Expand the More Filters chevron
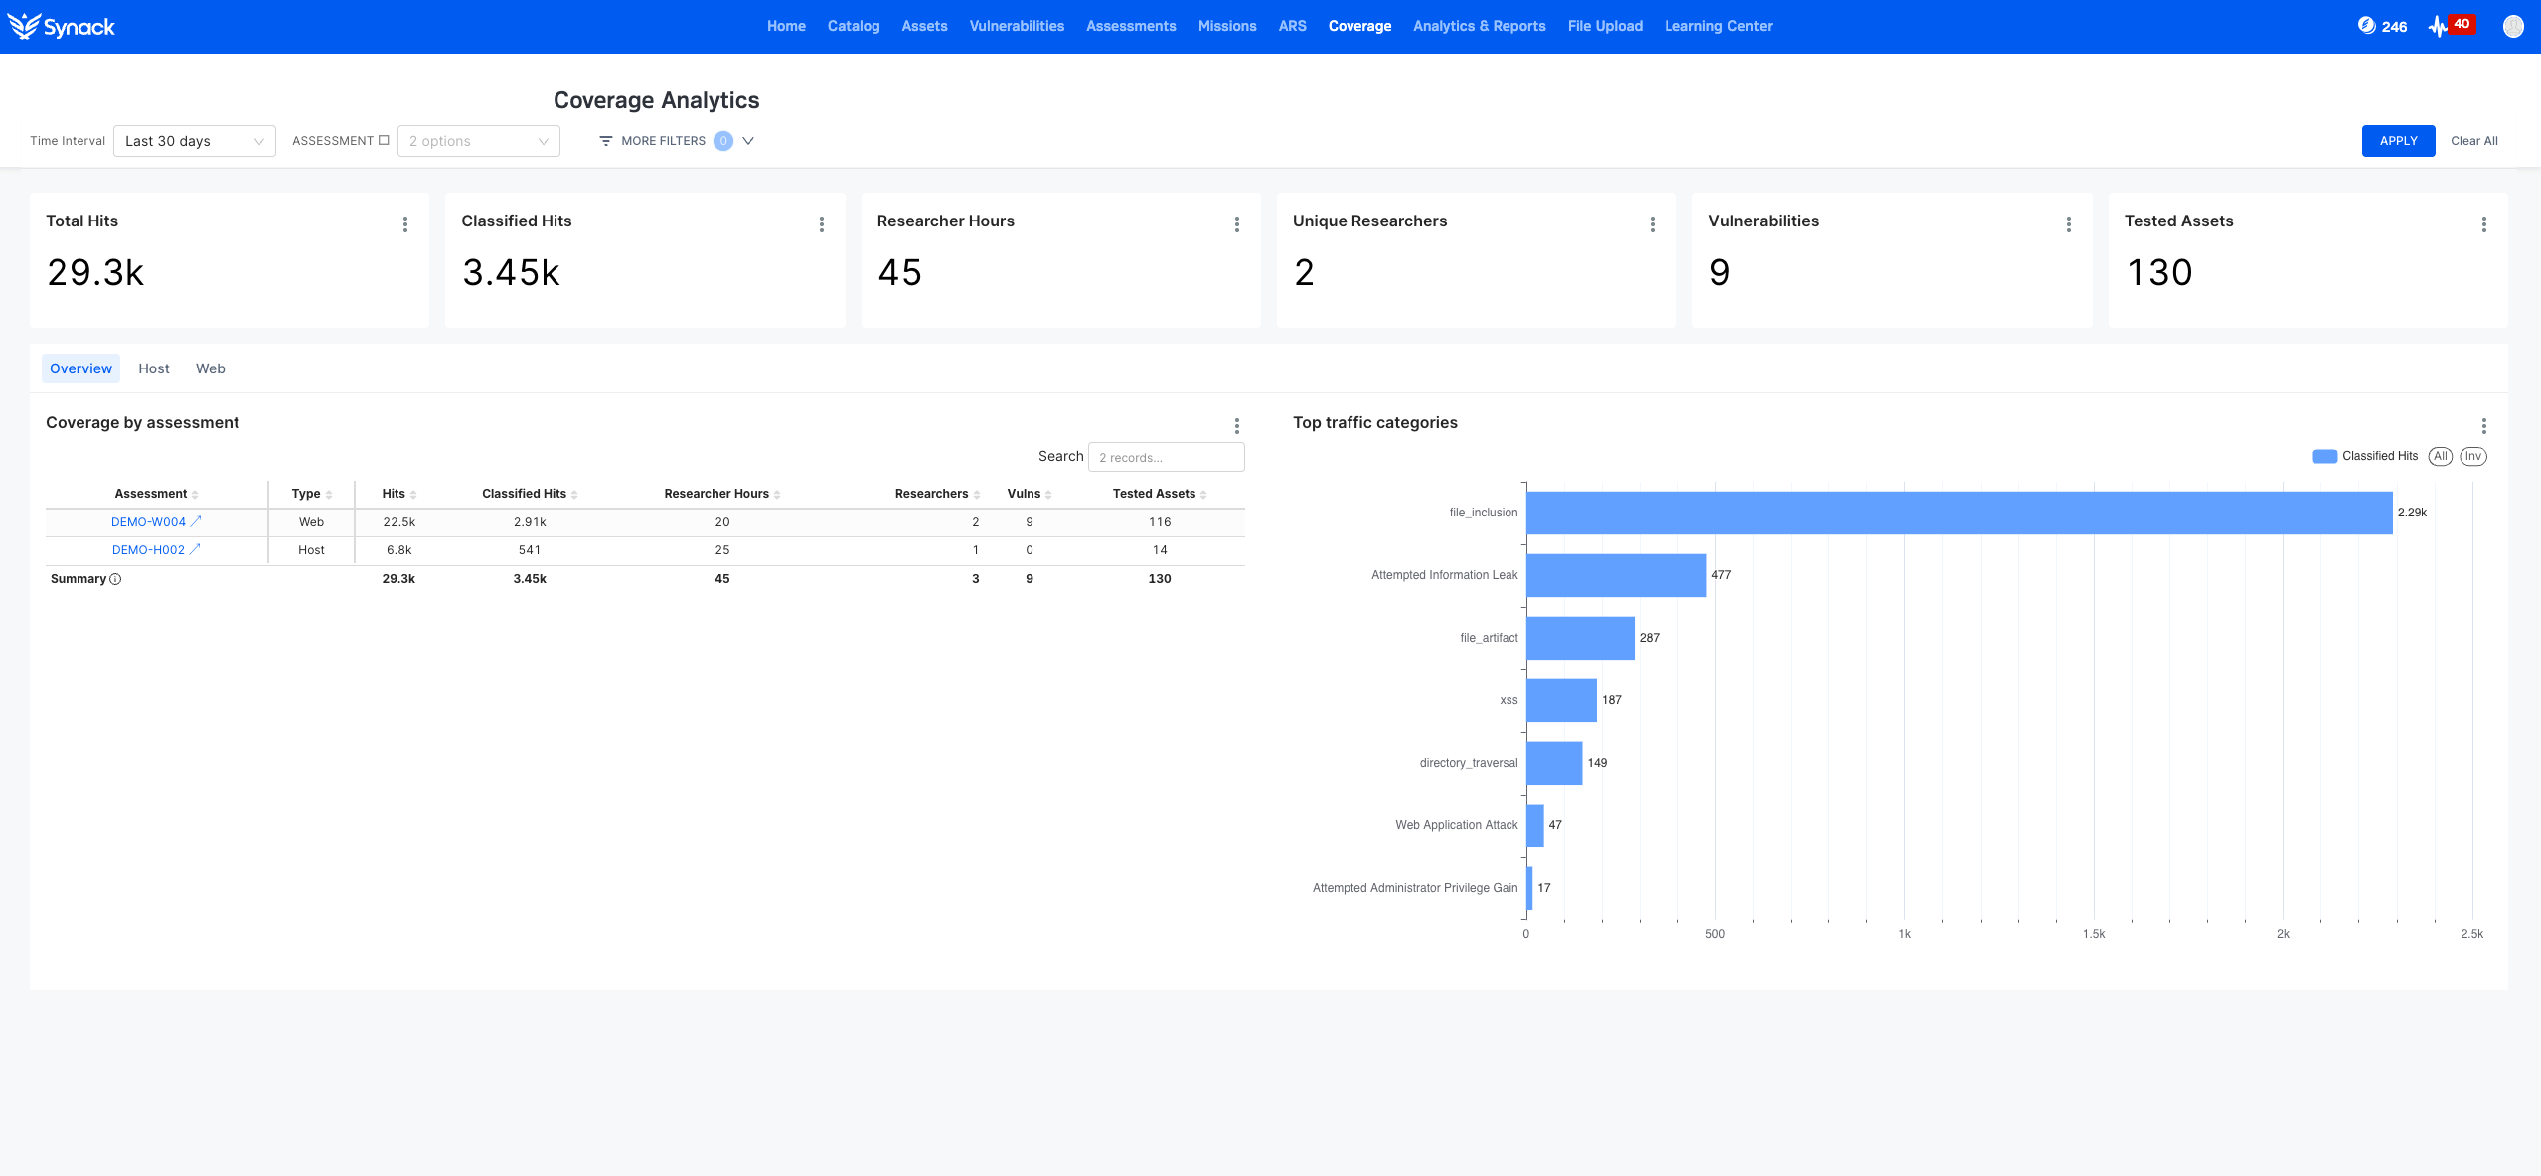This screenshot has width=2541, height=1176. click(x=748, y=141)
